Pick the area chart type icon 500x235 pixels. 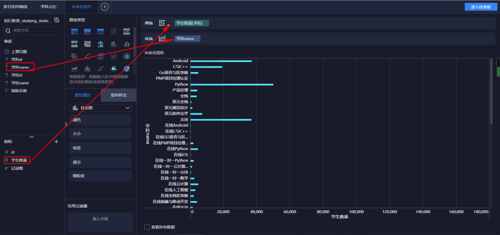click(74, 68)
